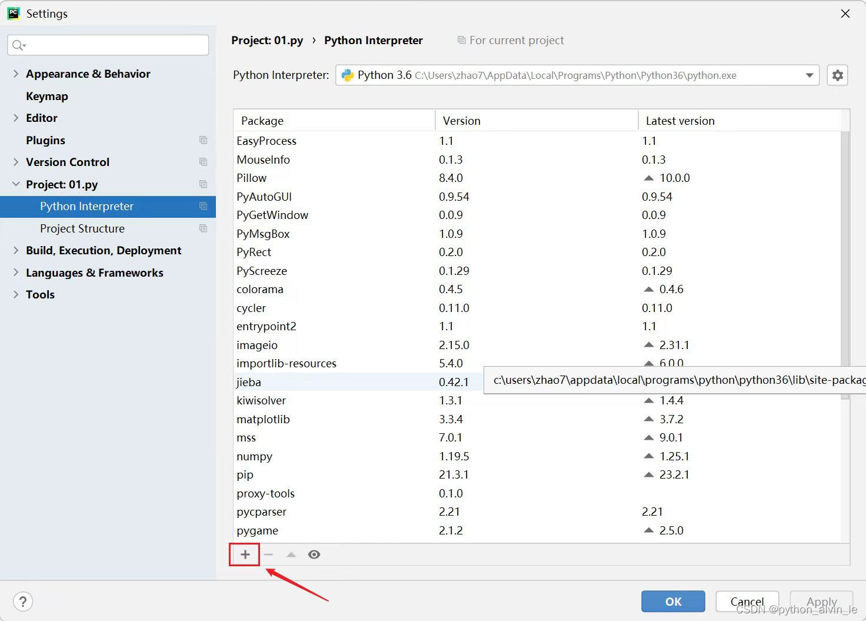Select the cycler package row
866x621 pixels.
coord(537,308)
